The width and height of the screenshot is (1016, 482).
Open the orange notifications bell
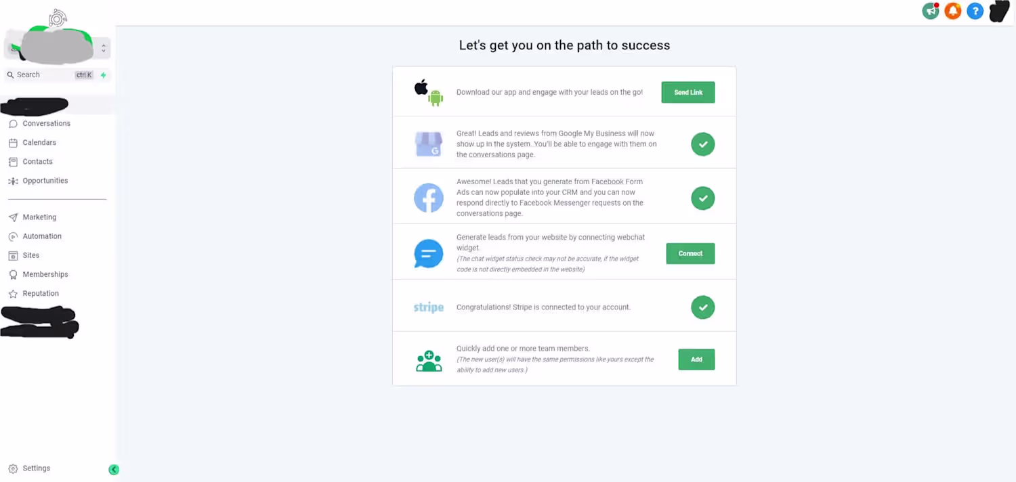click(953, 11)
